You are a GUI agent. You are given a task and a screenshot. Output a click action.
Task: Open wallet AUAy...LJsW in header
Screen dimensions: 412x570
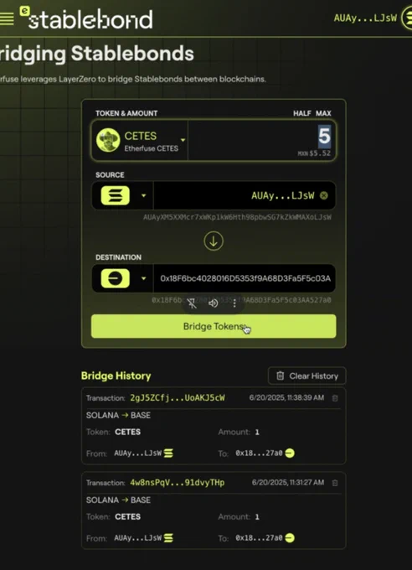(365, 18)
